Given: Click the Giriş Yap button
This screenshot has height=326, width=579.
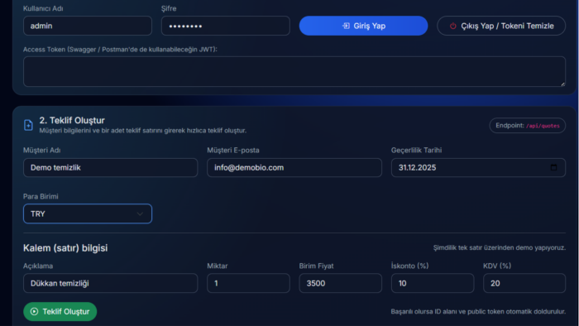Looking at the screenshot, I should tap(363, 26).
